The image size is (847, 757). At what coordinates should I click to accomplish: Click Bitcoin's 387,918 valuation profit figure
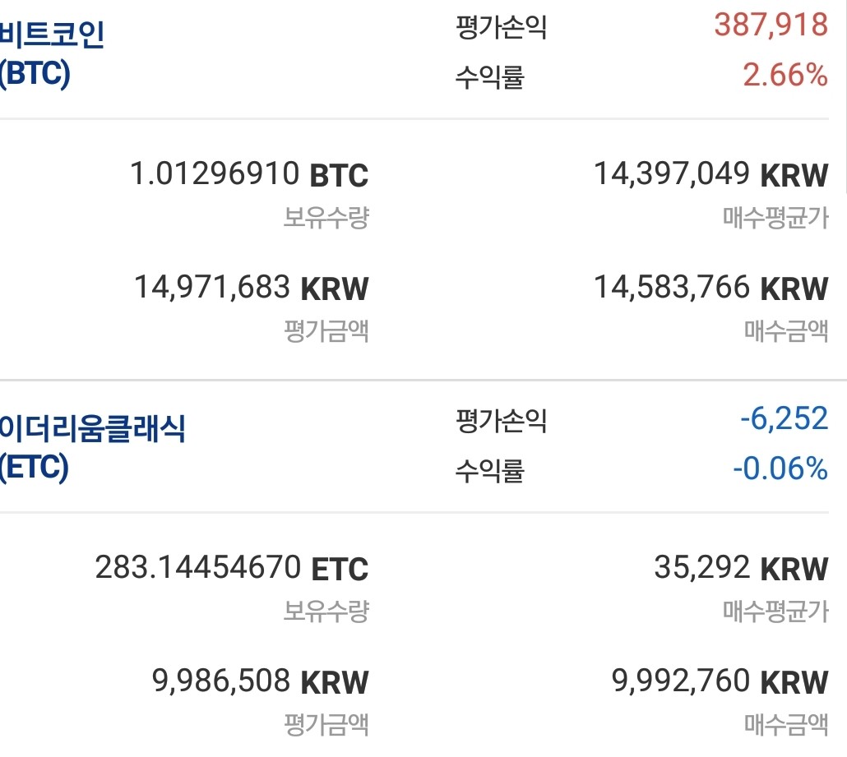pyautogui.click(x=771, y=25)
